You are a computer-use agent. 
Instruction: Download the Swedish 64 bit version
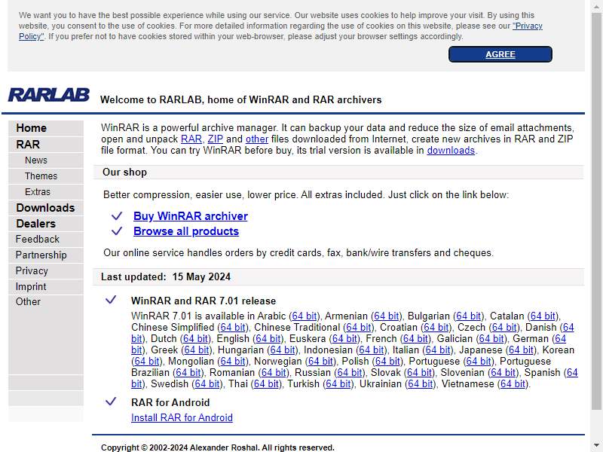click(207, 383)
